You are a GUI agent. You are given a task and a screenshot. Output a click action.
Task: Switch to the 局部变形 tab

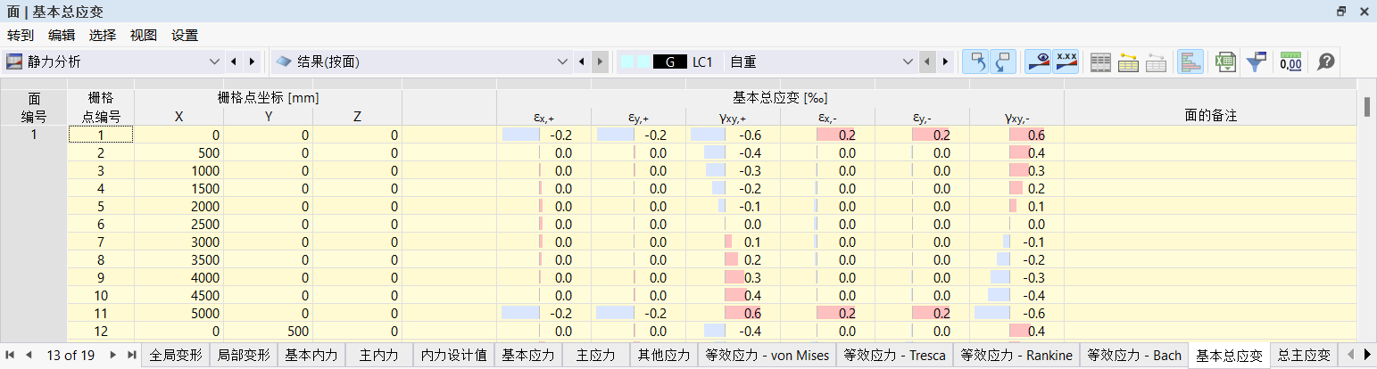coord(244,355)
